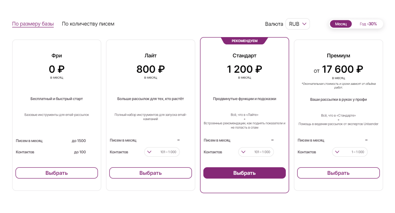
Task: Click the chevron in Лайт contacts selector
Action: point(149,152)
